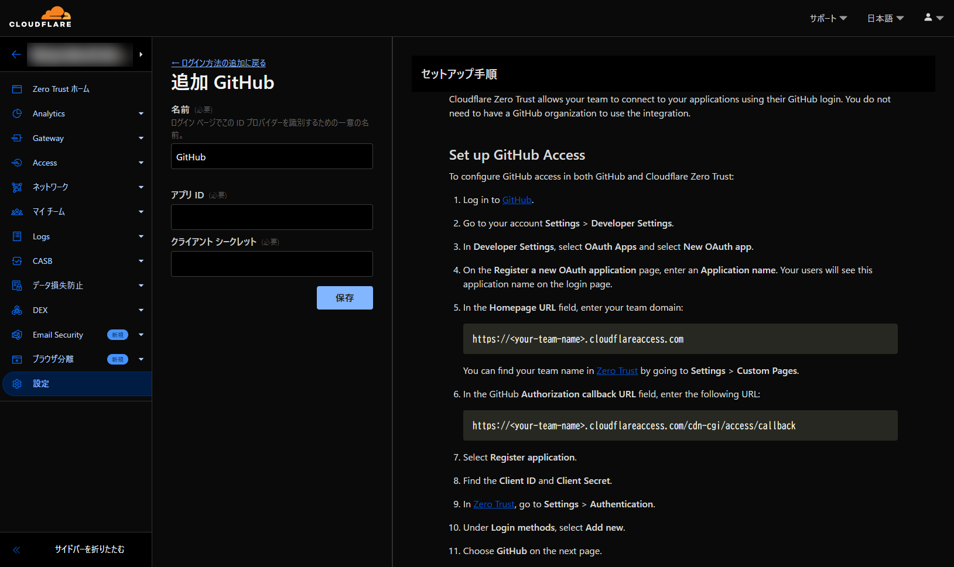Click the 保存 save button

345,298
